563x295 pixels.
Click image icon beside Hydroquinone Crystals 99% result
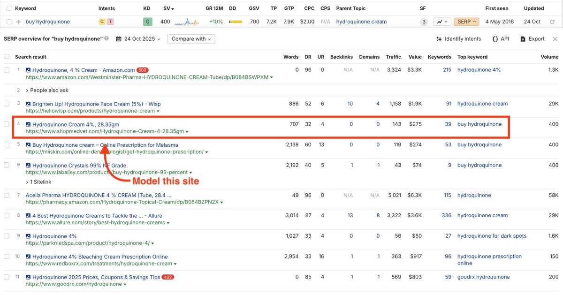click(x=28, y=166)
